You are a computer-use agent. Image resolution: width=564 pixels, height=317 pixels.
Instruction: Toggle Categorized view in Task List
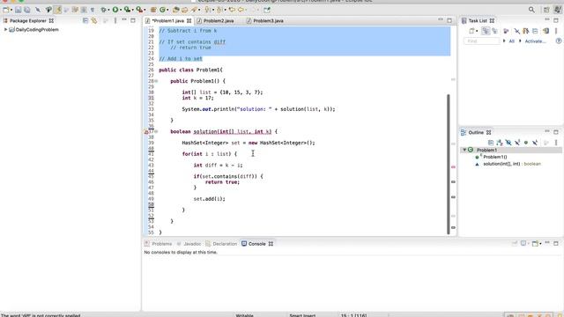coord(486,31)
